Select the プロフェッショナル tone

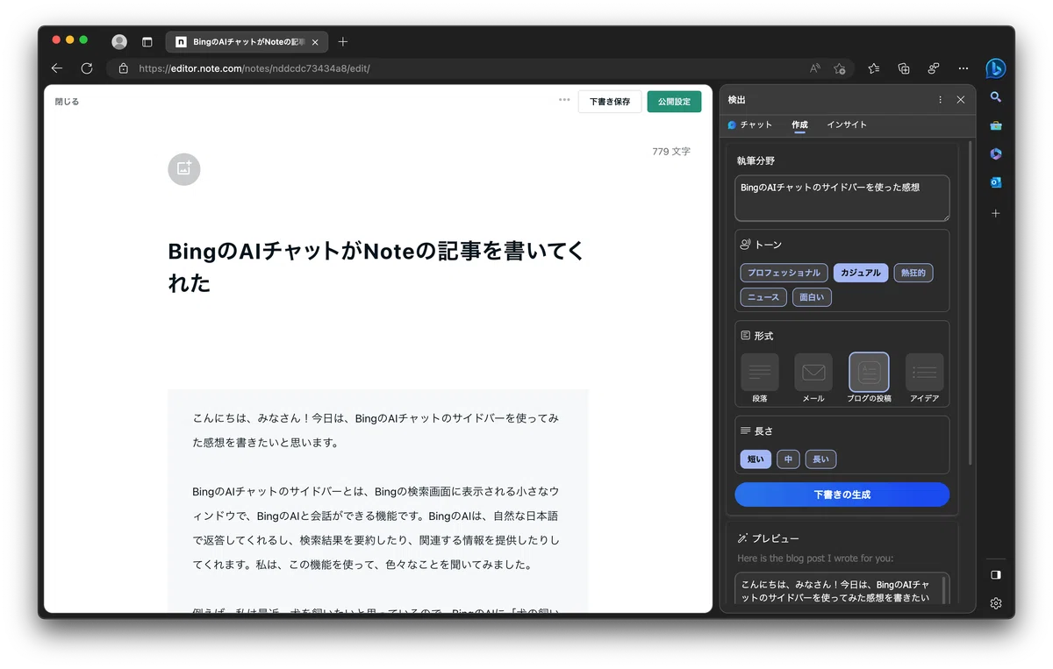pyautogui.click(x=784, y=273)
